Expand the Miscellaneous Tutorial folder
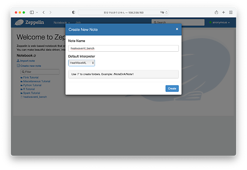 tap(35, 81)
